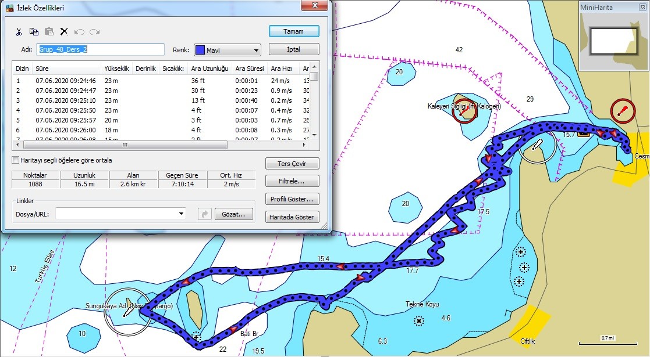This screenshot has width=650, height=357.
Task: Click the Yükseklik column header
Action: pyautogui.click(x=117, y=68)
